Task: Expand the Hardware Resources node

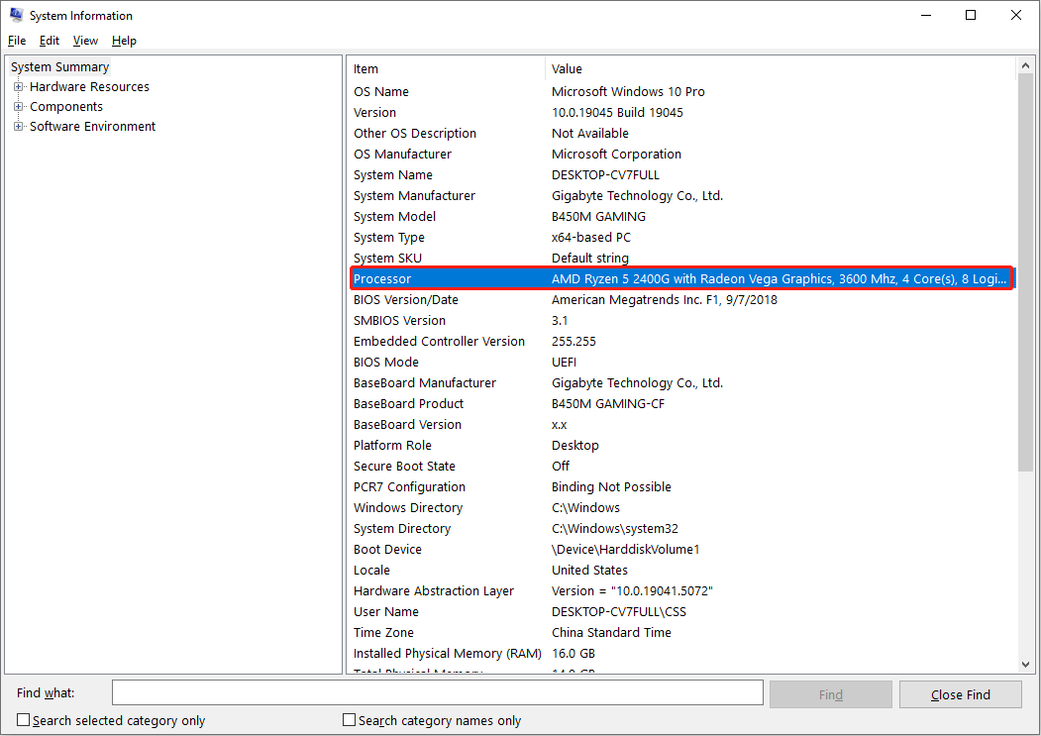Action: point(19,87)
